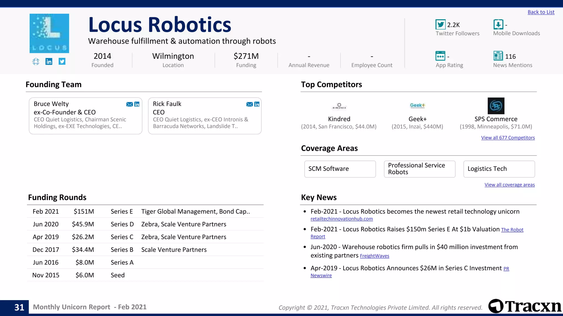Open Rick Faulk's LinkedIn icon
Image resolution: width=563 pixels, height=316 pixels.
coord(257,104)
